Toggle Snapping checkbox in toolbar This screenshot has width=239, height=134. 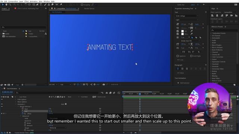tap(82, 5)
